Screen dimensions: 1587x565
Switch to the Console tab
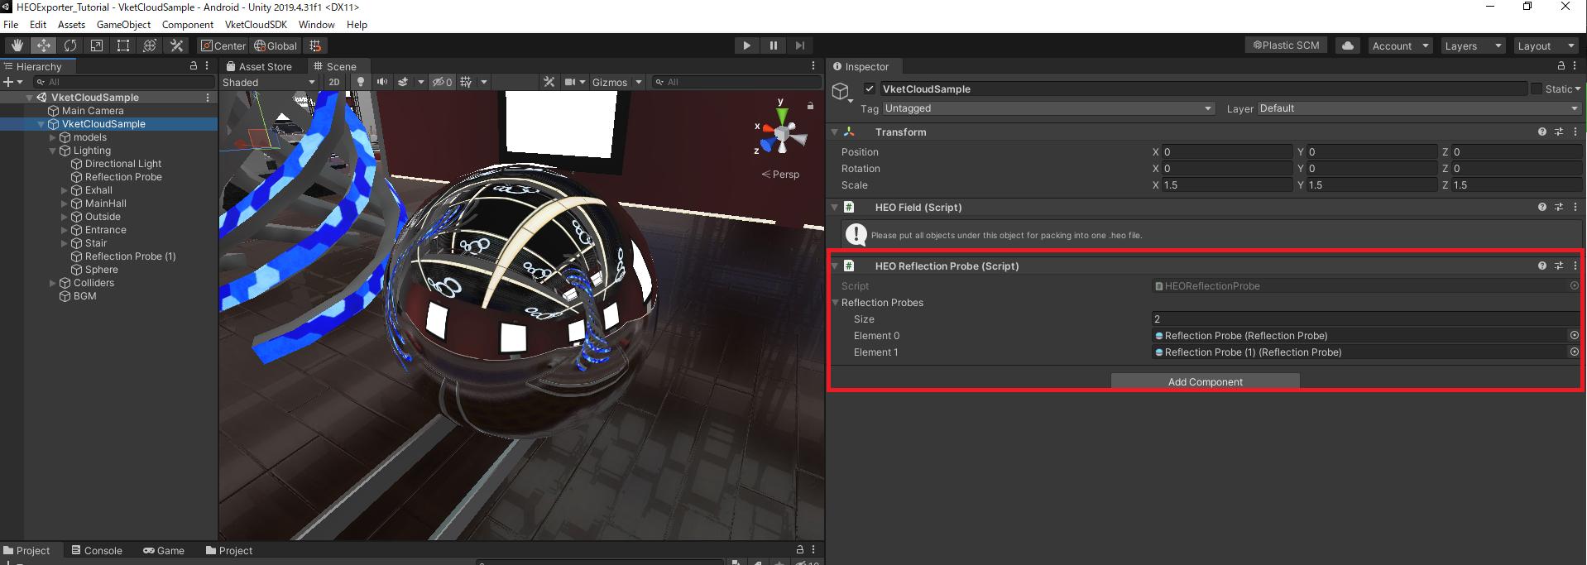tap(96, 550)
